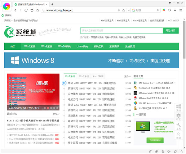Reload the current page
Viewport: 186px width, 154px height.
[26, 10]
